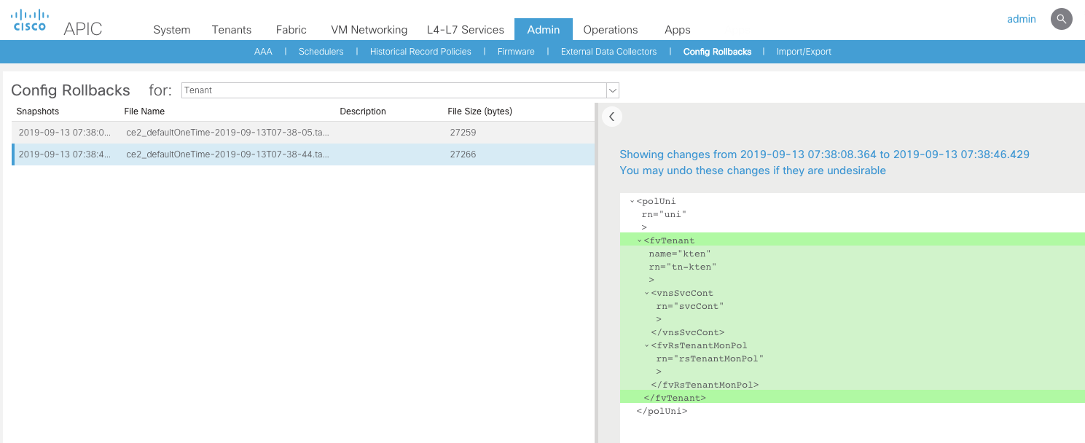Open the Tenant dropdown arrow
This screenshot has height=443, width=1085.
(613, 90)
